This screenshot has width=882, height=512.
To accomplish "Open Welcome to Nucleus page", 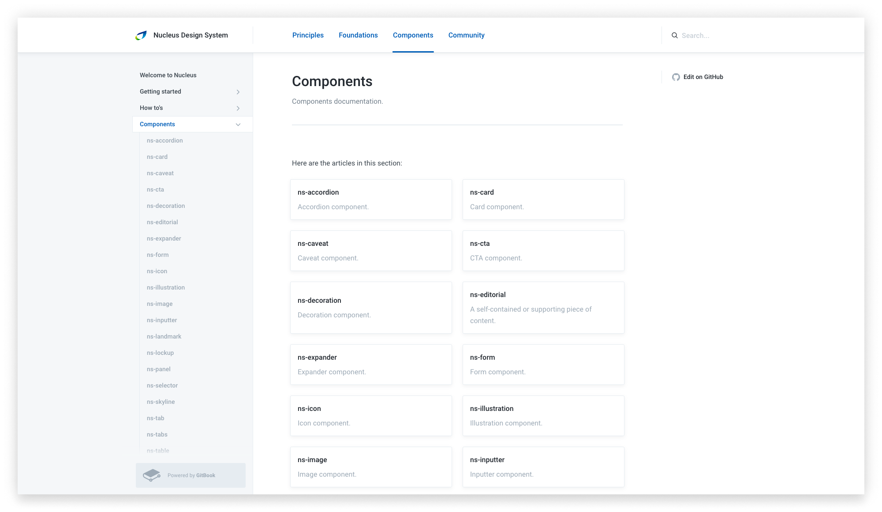I will pyautogui.click(x=168, y=75).
